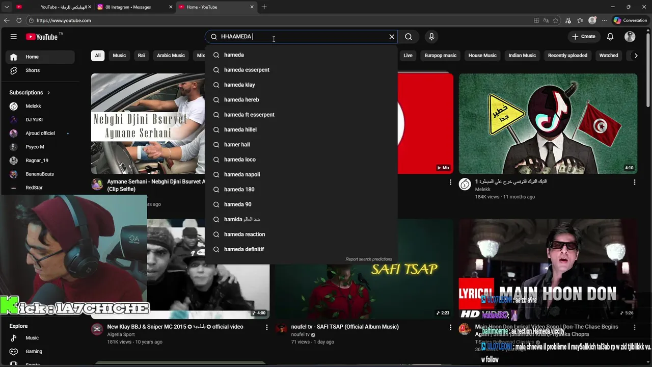Click in the YouTube search input field

coord(301,37)
